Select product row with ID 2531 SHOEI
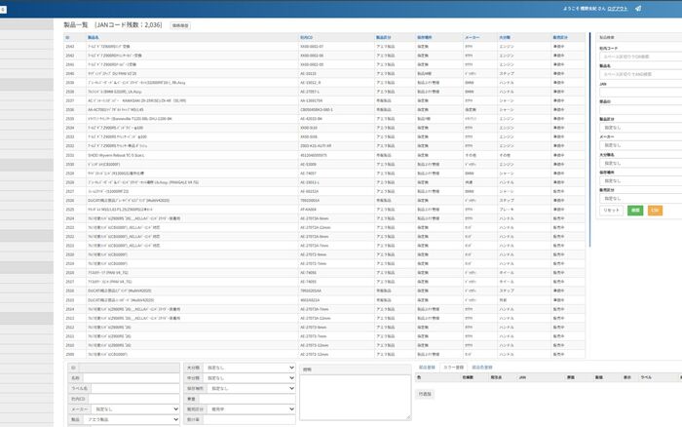Viewport: 682px width, 427px height. 324,155
